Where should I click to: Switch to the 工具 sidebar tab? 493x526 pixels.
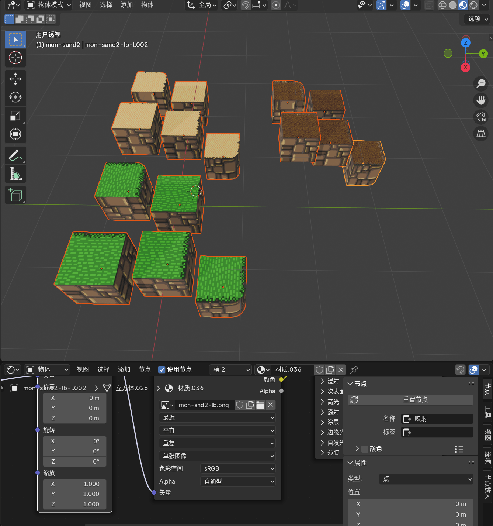pos(488,412)
